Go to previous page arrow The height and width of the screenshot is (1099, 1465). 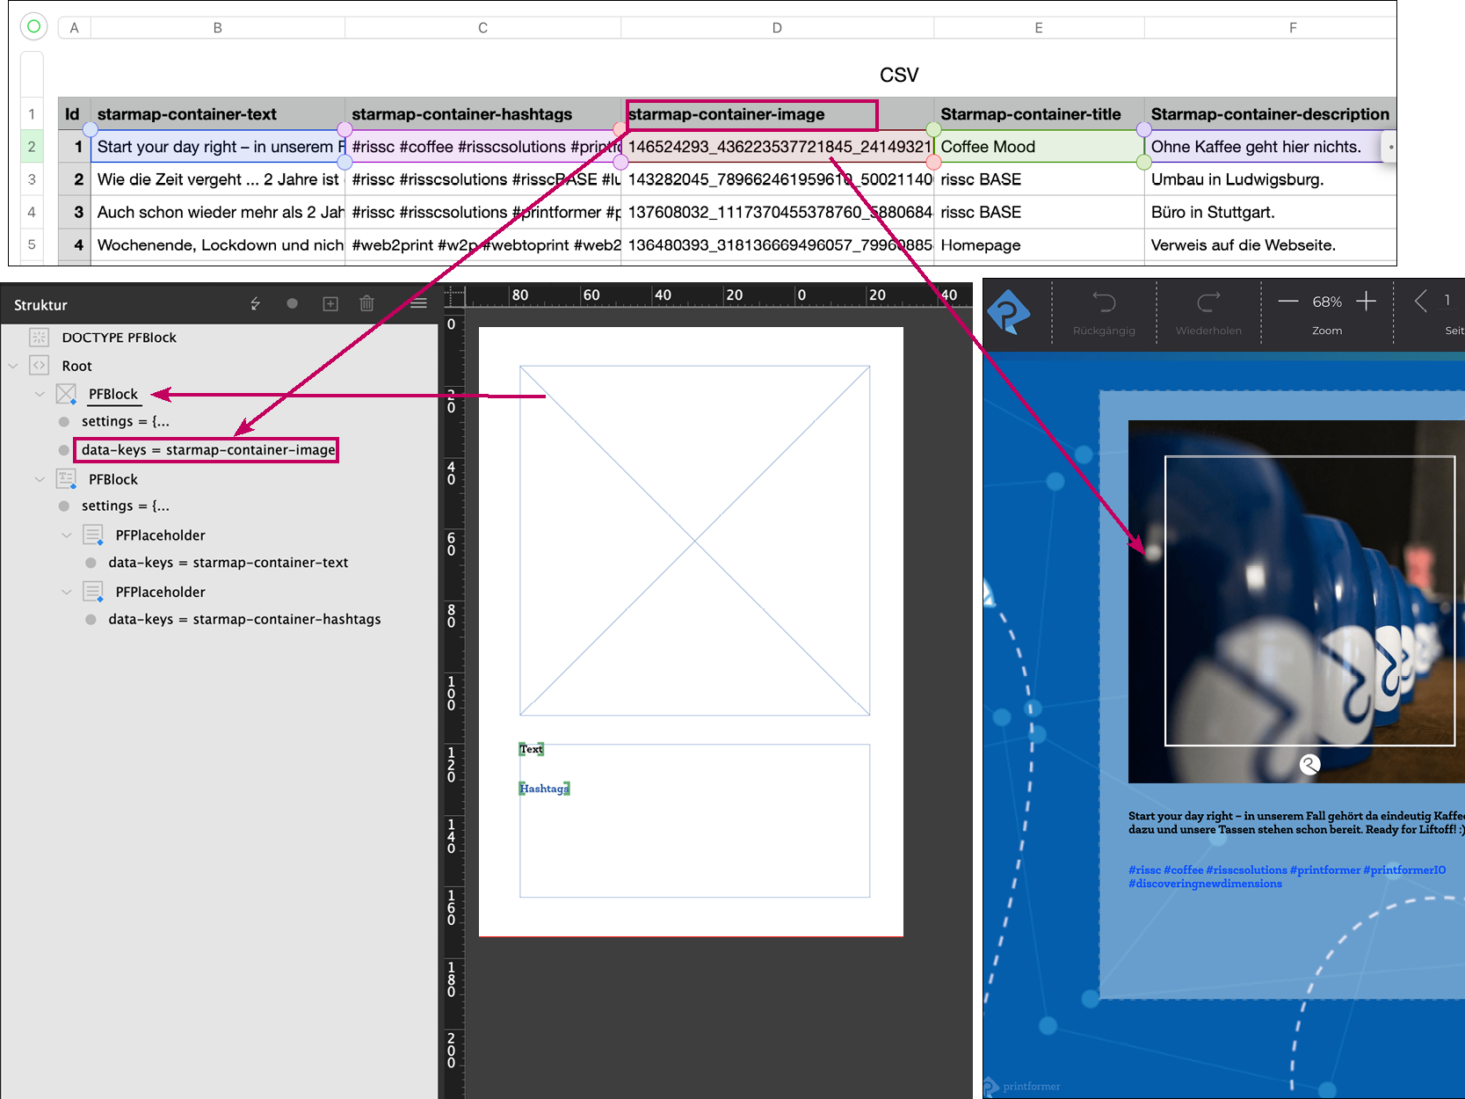pos(1420,302)
